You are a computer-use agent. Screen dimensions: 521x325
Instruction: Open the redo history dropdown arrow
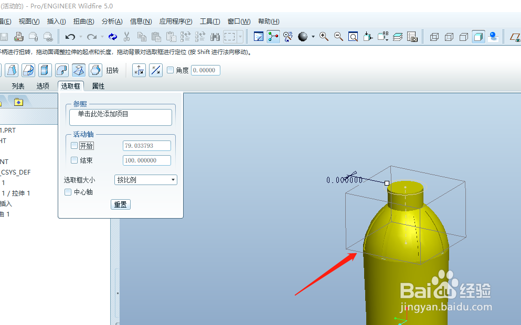coord(102,37)
